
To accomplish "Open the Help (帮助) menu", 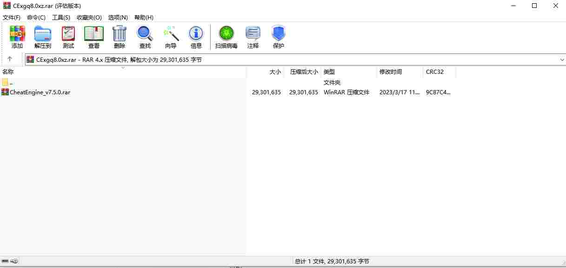I will tap(144, 17).
